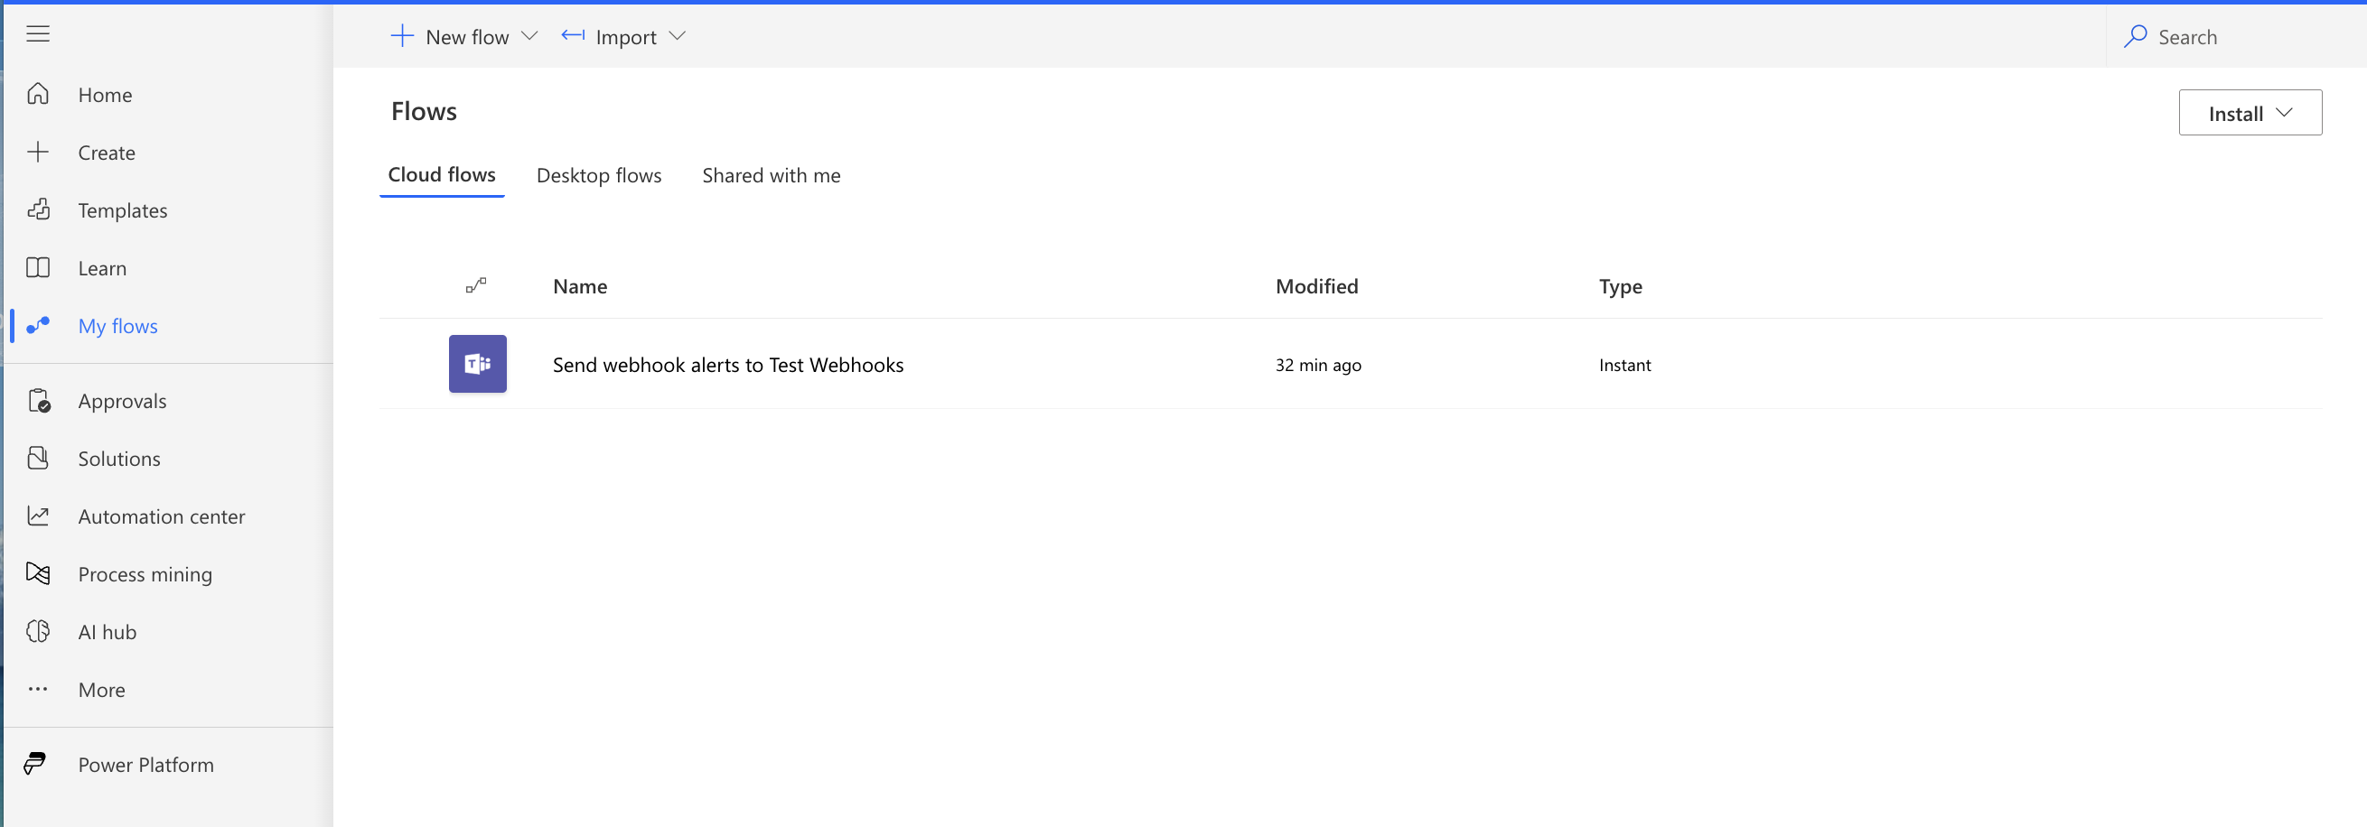Click the Templates icon in sidebar
Viewport: 2367px width, 827px height.
[38, 210]
